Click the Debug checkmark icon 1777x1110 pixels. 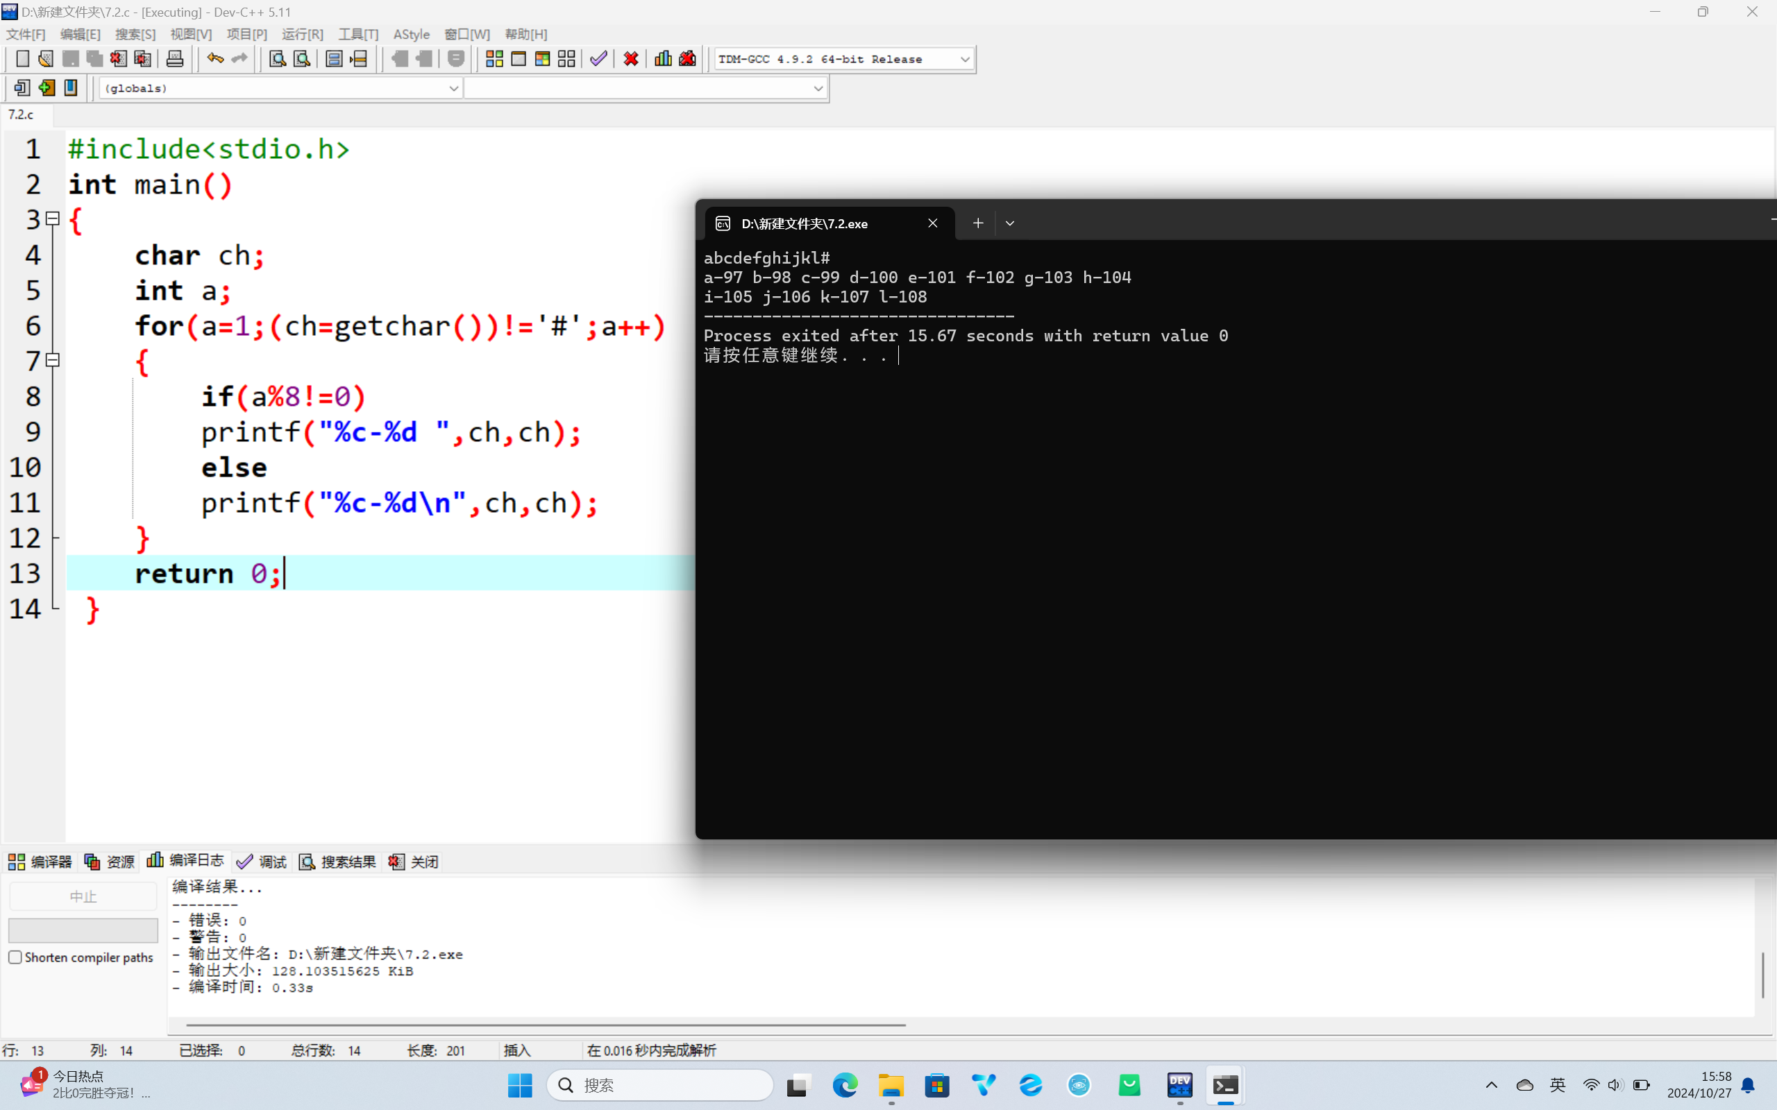[x=598, y=59]
